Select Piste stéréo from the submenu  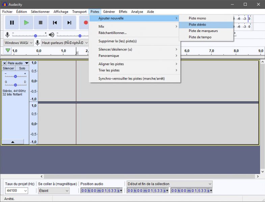coord(197,25)
